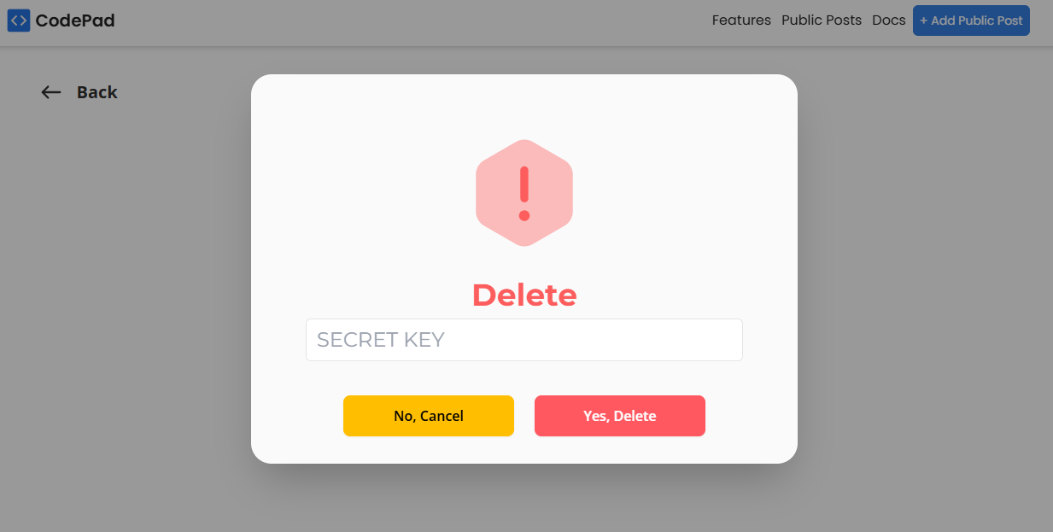Go to Public Posts in the navbar
Screen dimensions: 1053x532
(822, 20)
